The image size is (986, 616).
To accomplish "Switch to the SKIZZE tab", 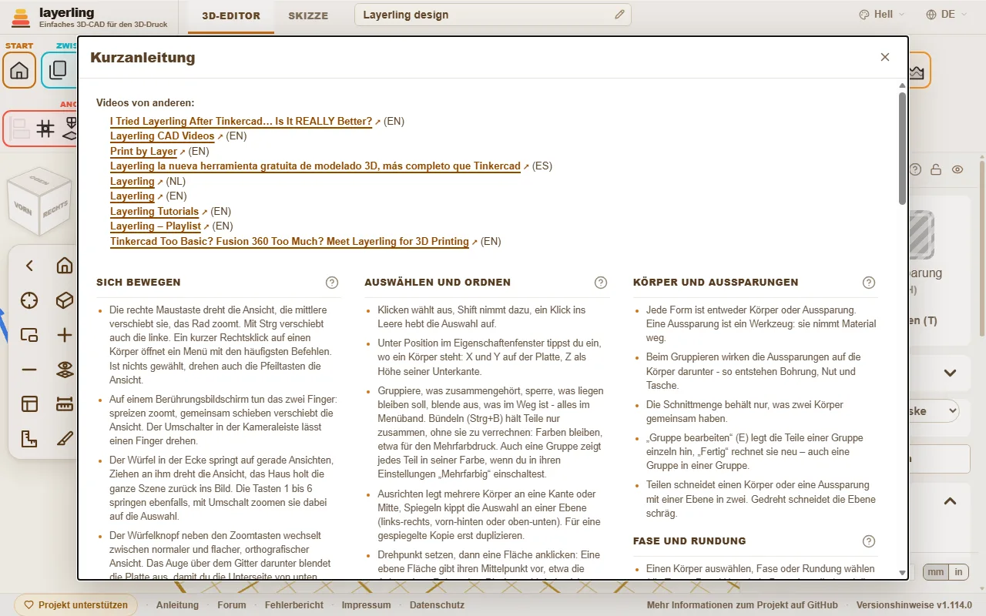I will click(308, 15).
